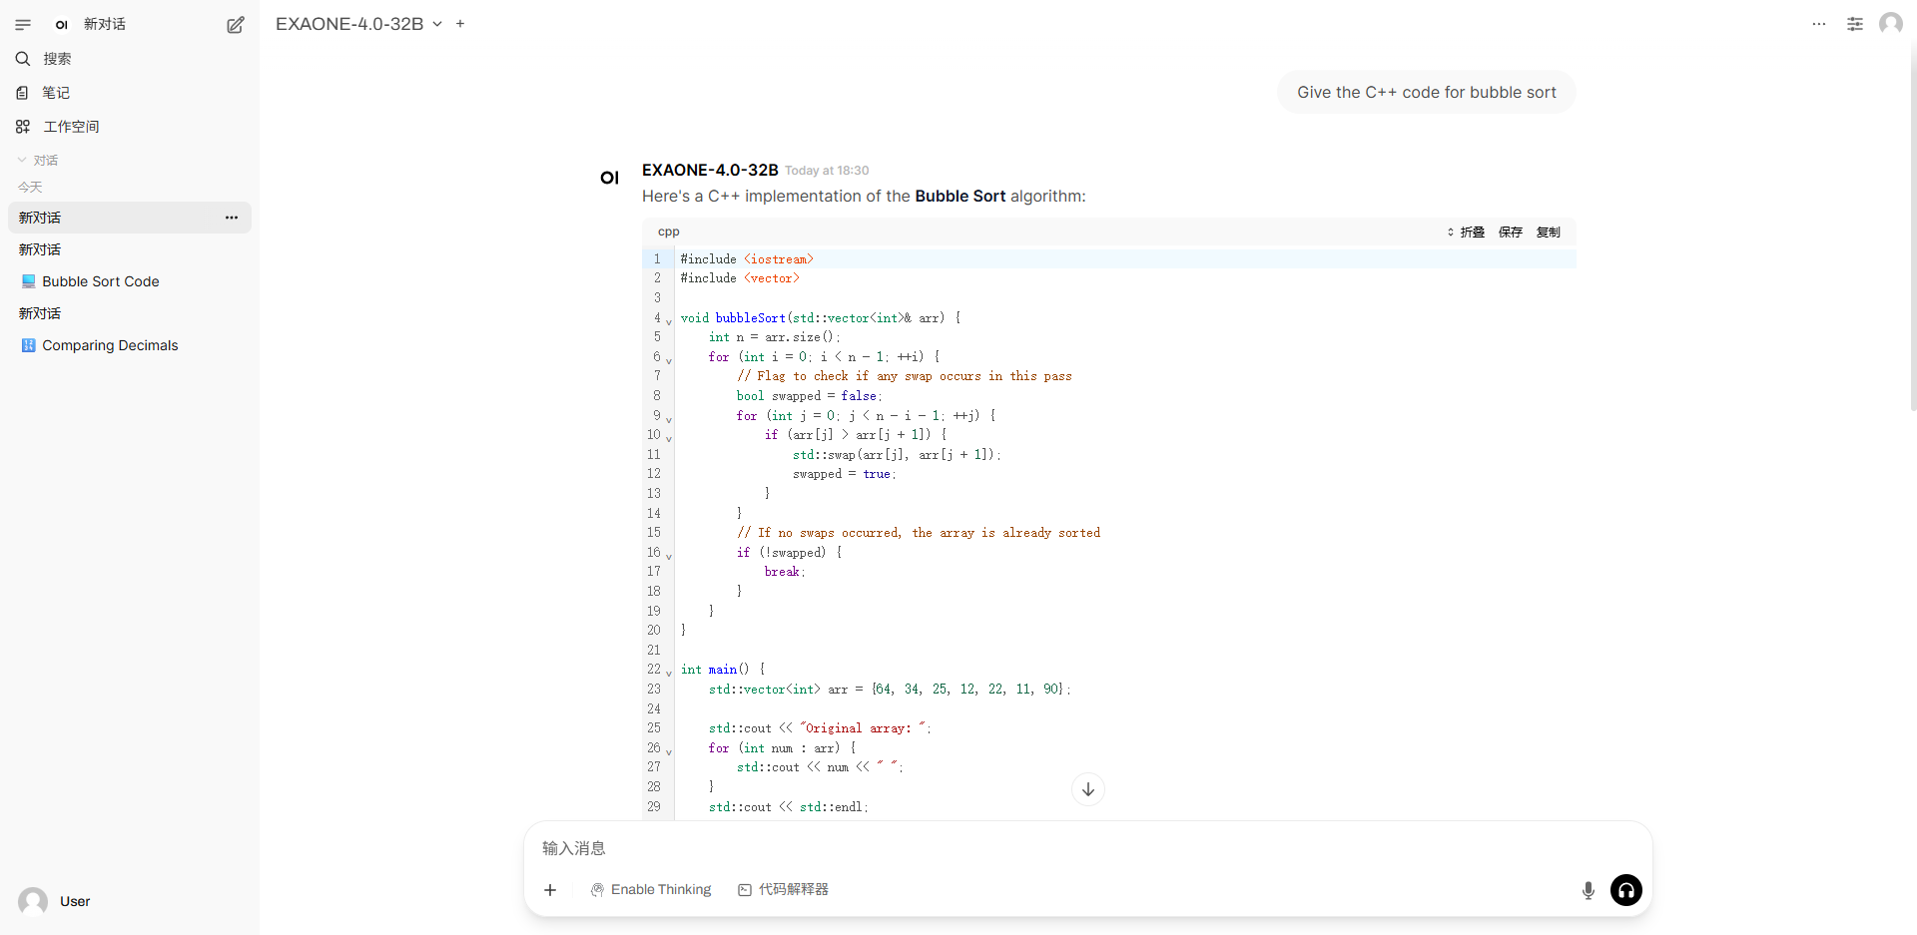Toggle Enable Thinking option
Image resolution: width=1917 pixels, height=935 pixels.
click(651, 890)
